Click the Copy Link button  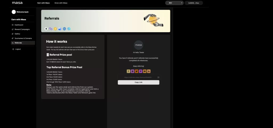(138, 82)
